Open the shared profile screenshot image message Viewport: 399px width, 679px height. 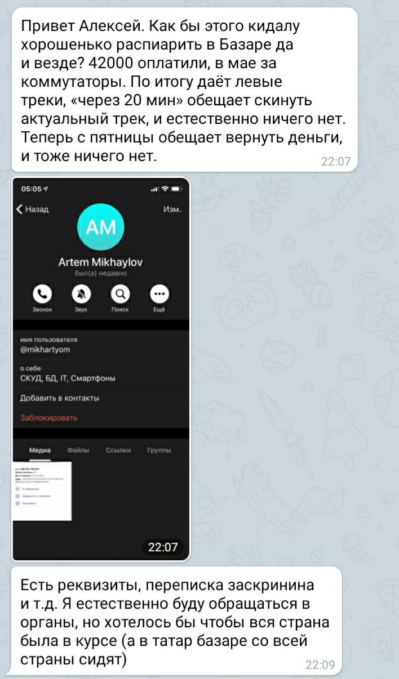(x=101, y=369)
